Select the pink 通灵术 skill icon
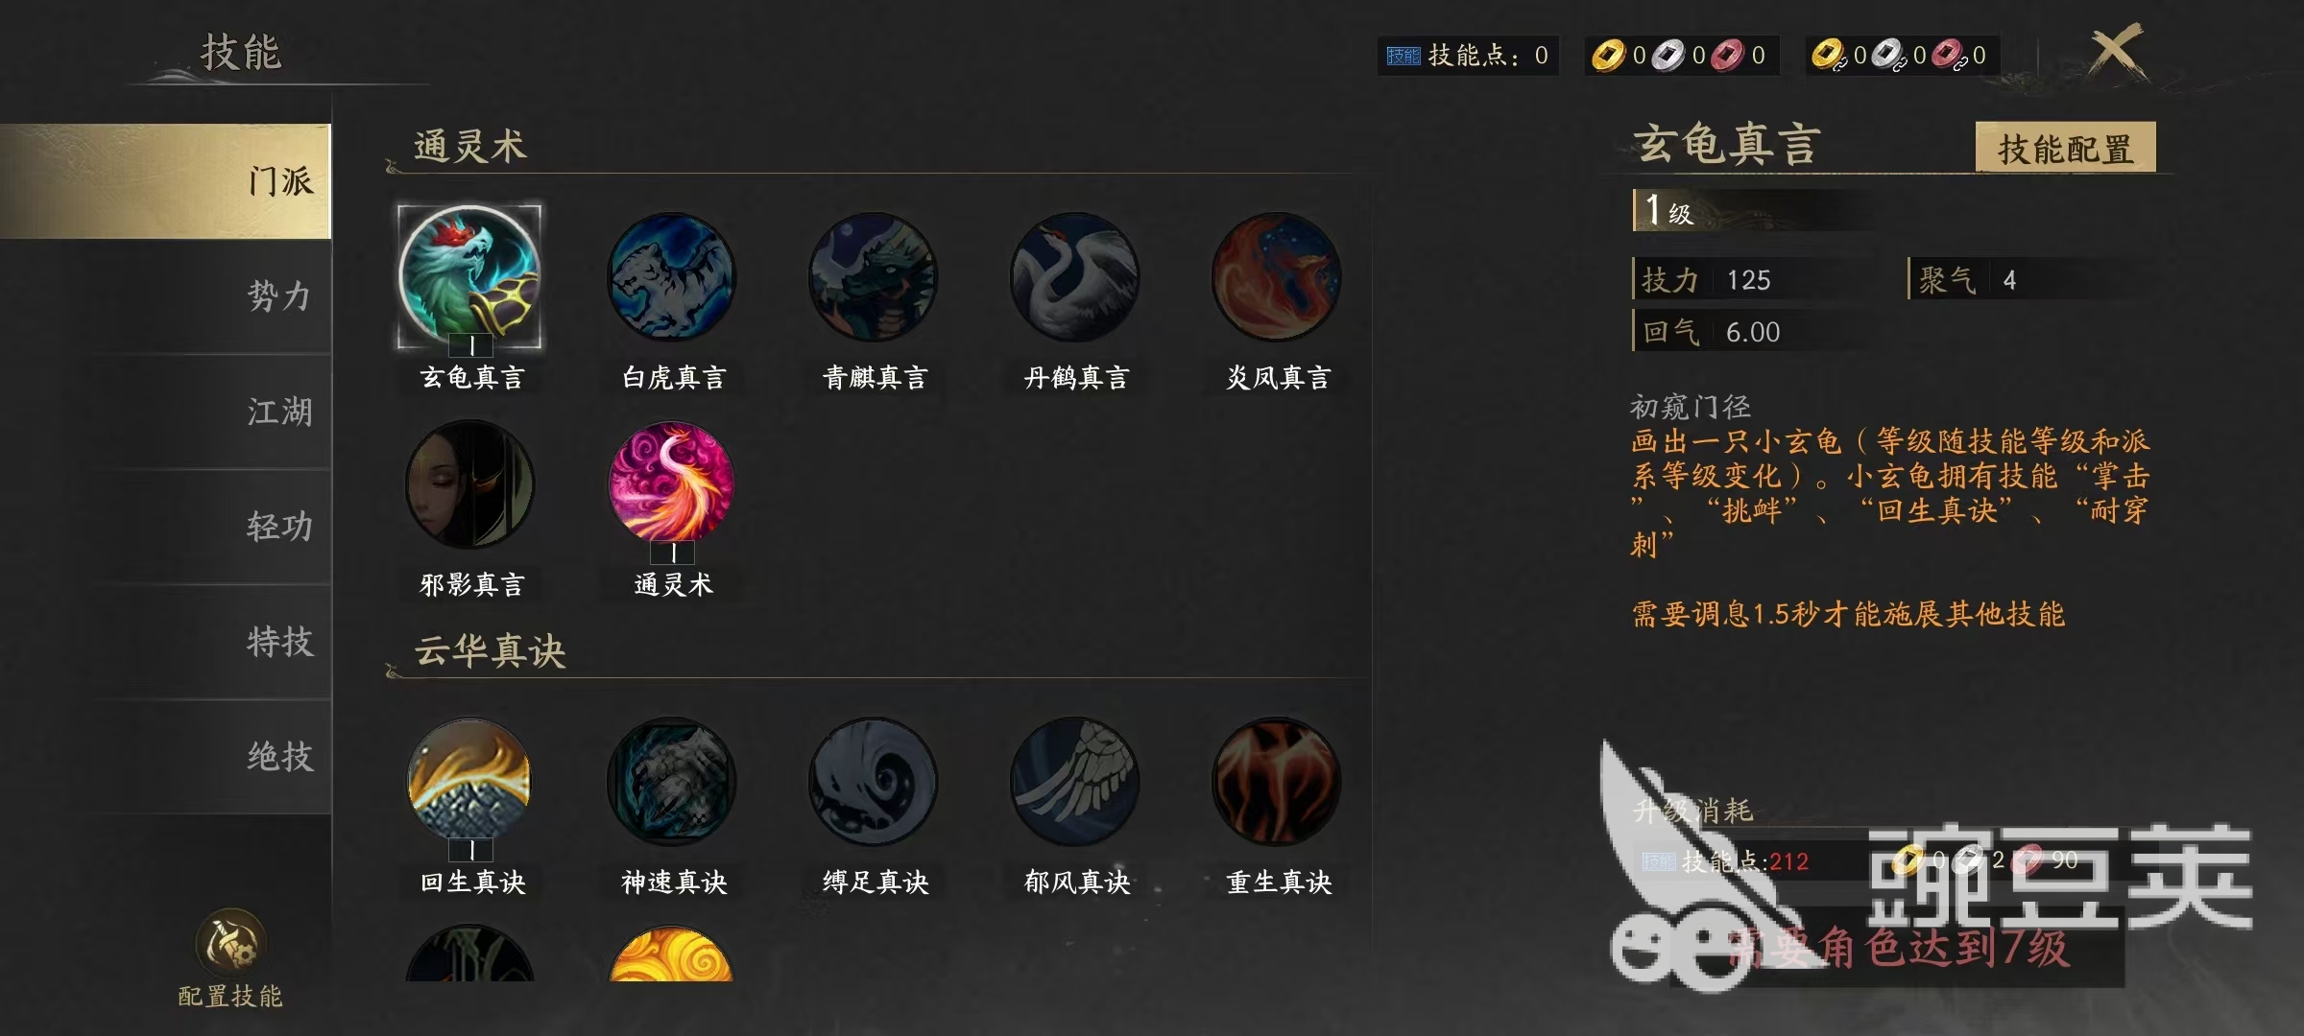2304x1036 pixels. click(672, 484)
